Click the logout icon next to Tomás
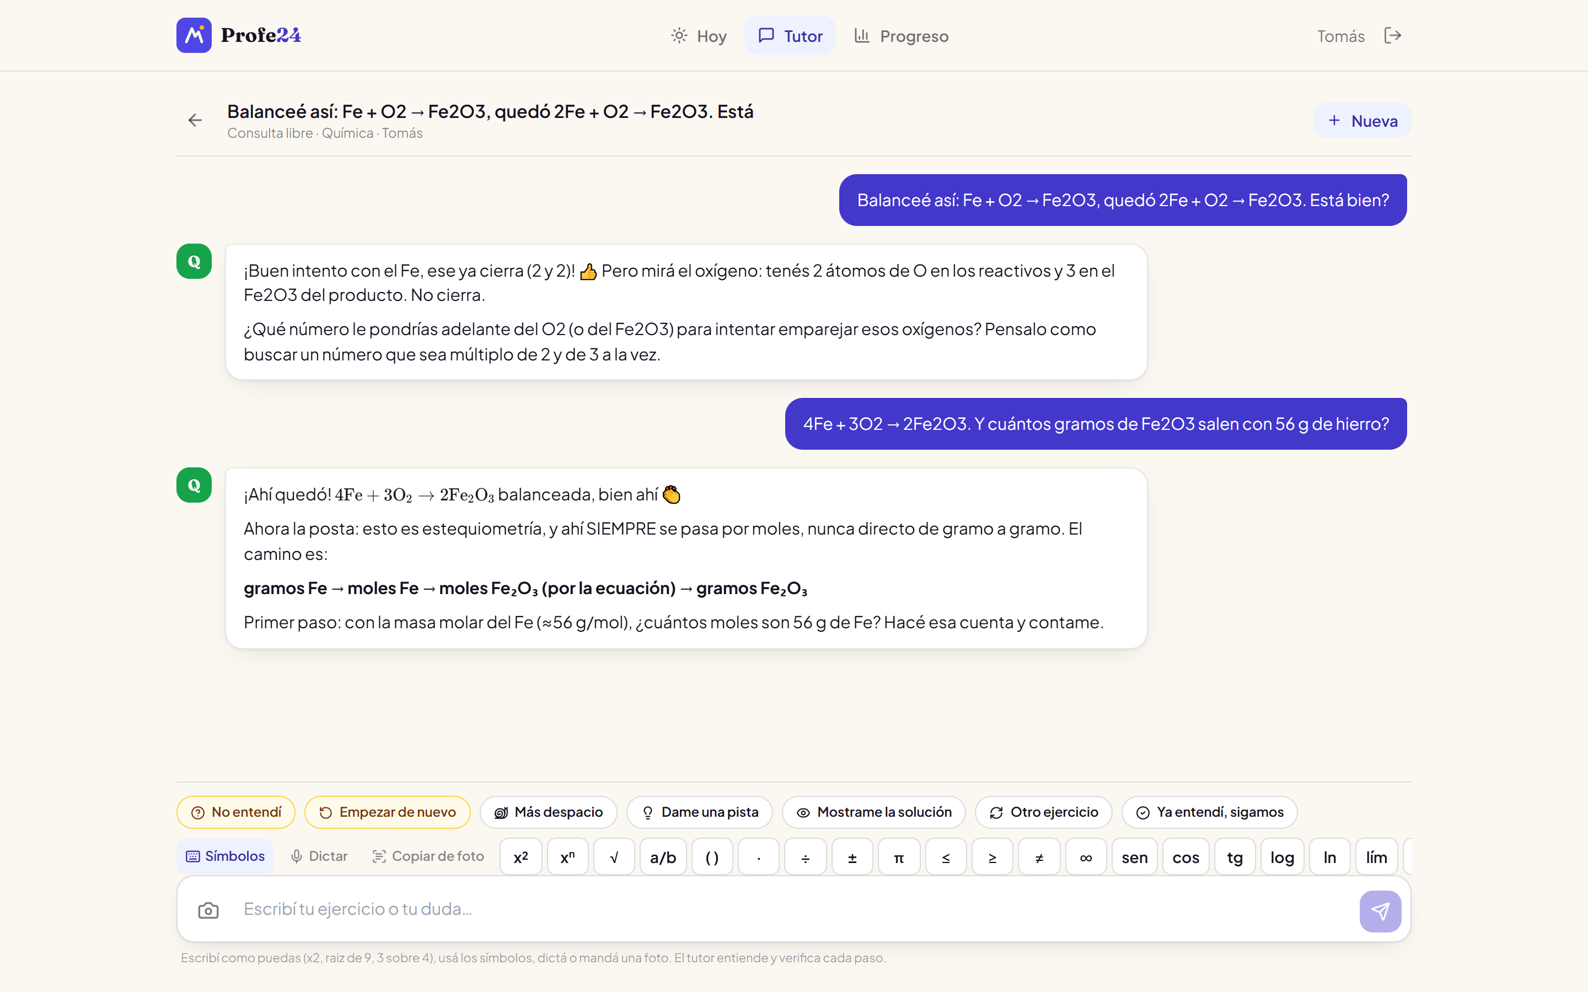Viewport: 1588px width, 992px height. pyautogui.click(x=1392, y=35)
